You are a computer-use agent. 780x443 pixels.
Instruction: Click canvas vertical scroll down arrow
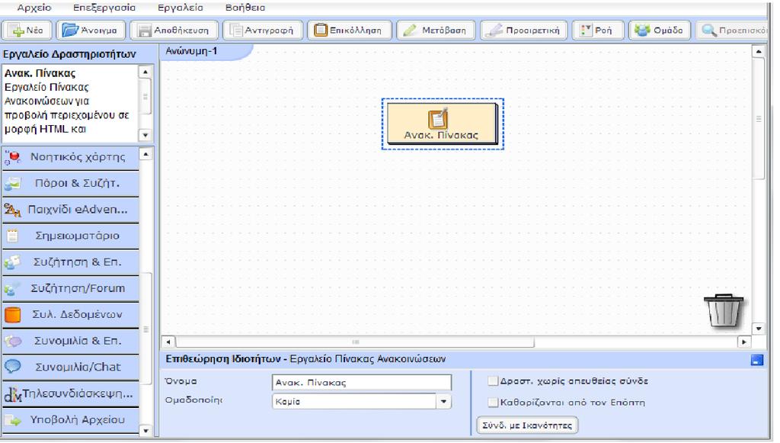[x=758, y=329]
